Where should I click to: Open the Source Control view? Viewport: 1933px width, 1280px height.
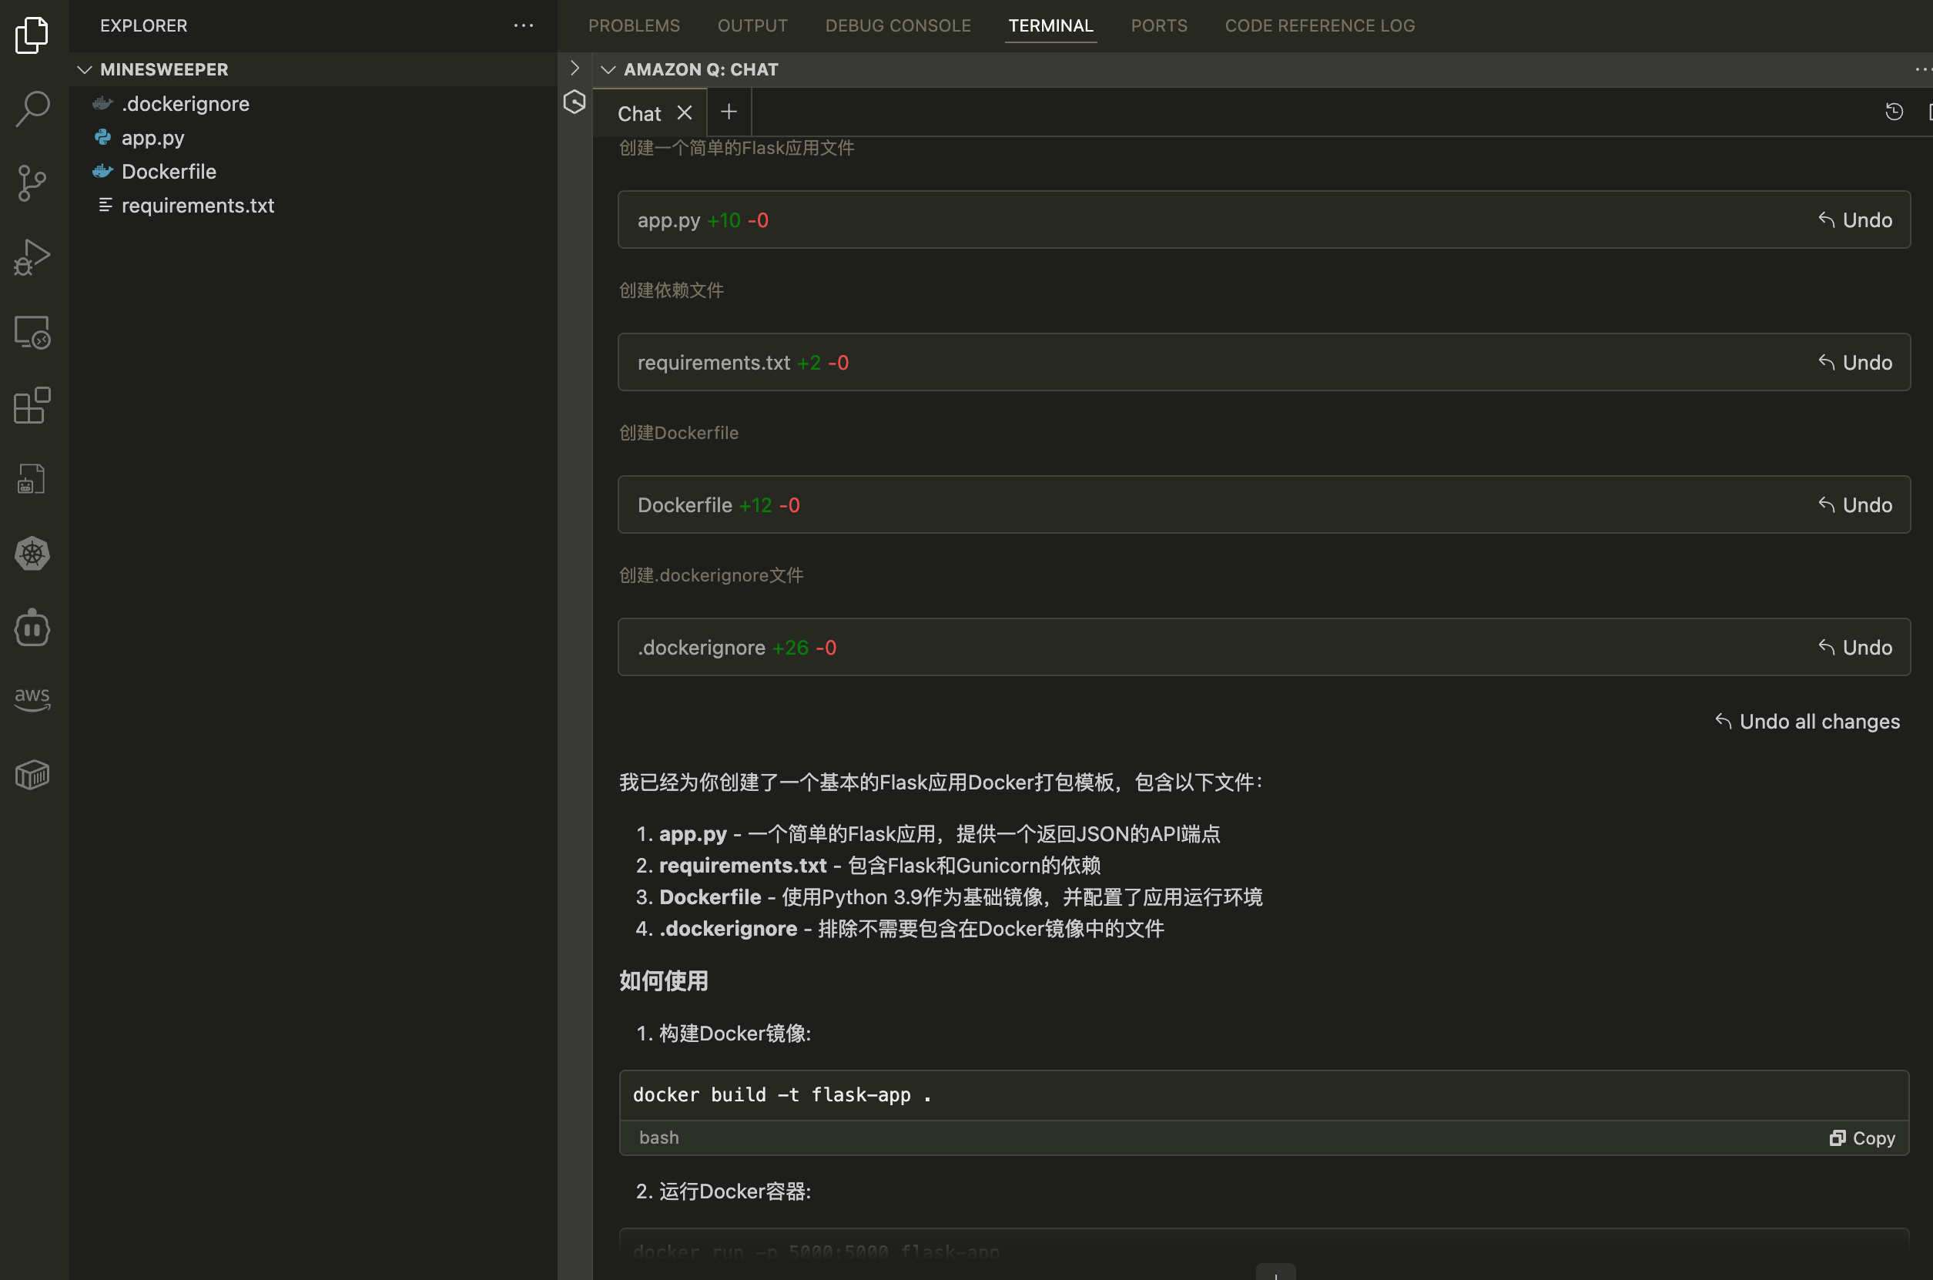[x=32, y=183]
